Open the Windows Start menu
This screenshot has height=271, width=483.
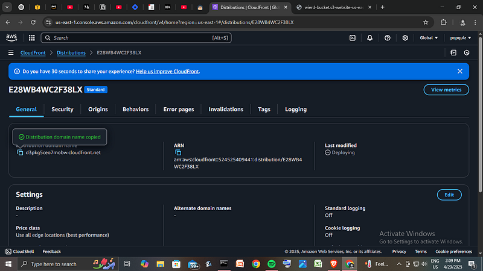(8, 264)
